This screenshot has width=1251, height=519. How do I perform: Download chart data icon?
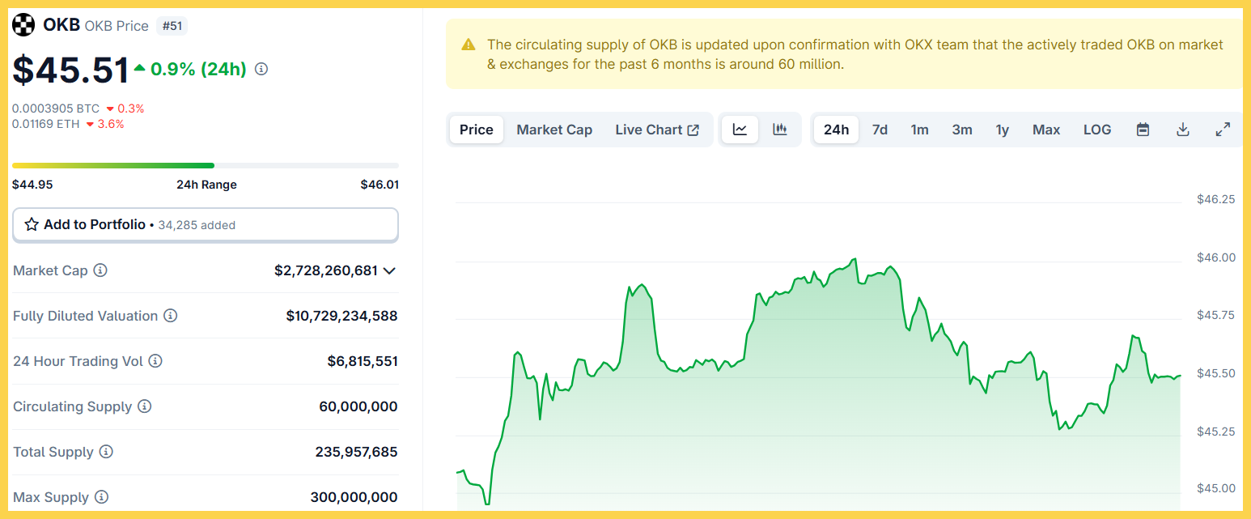(x=1183, y=130)
